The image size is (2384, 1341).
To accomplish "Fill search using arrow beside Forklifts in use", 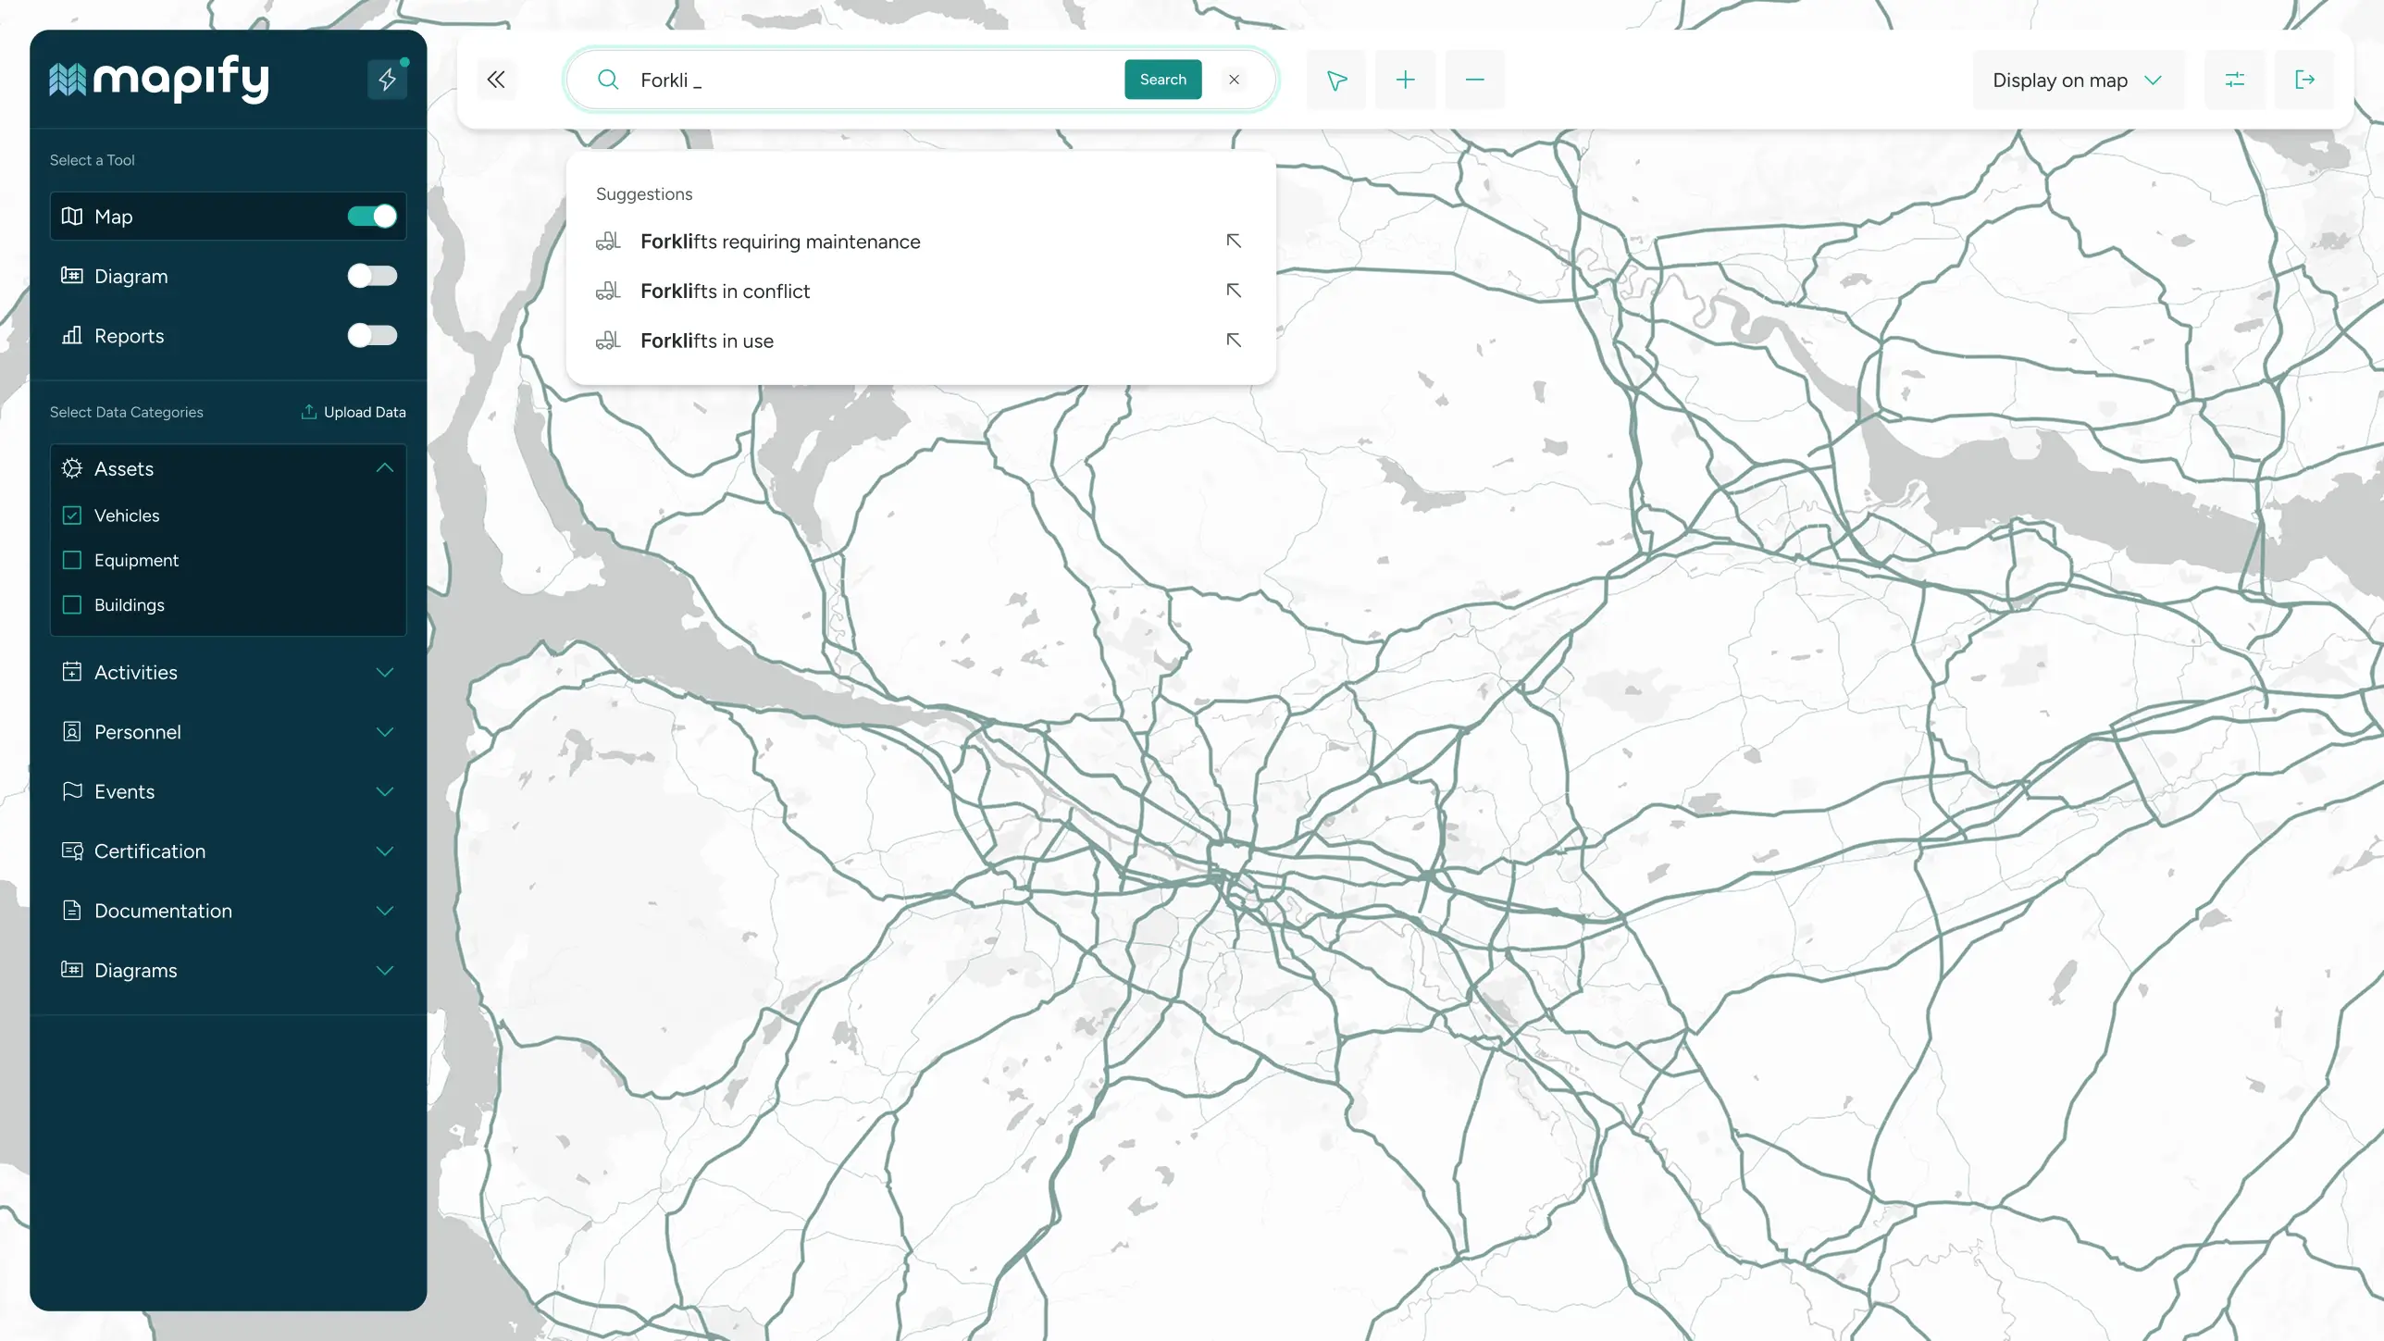I will (1233, 341).
